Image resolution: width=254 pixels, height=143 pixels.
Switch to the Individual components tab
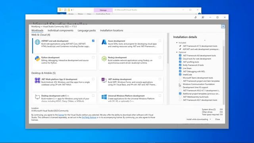pos(60,31)
